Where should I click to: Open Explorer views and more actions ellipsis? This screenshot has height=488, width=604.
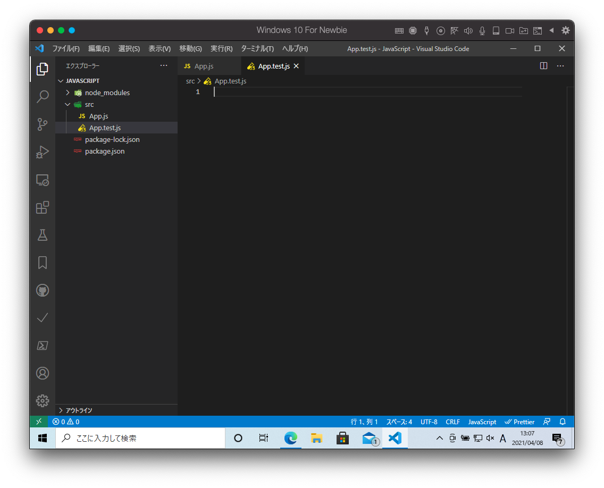coord(164,66)
